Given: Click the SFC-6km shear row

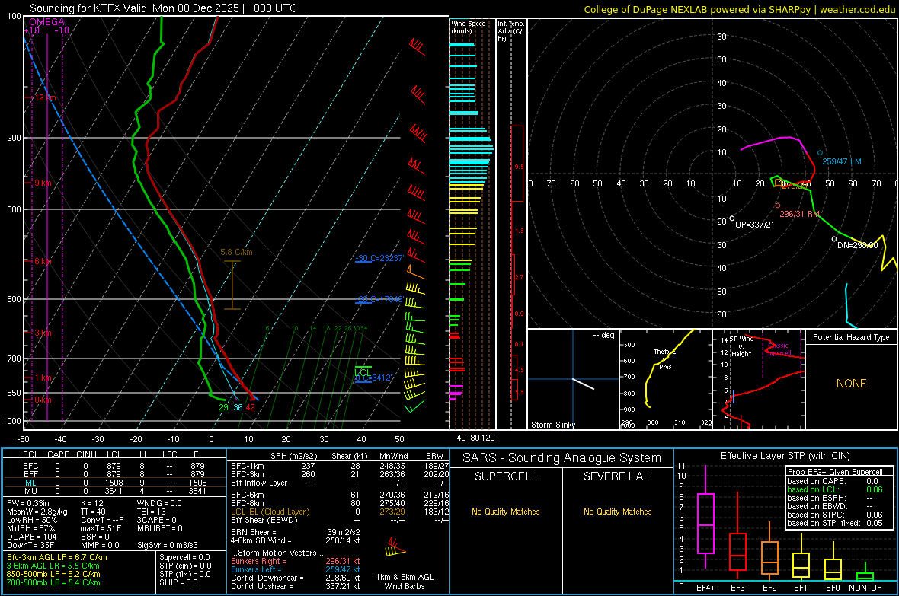Looking at the screenshot, I should (x=340, y=495).
